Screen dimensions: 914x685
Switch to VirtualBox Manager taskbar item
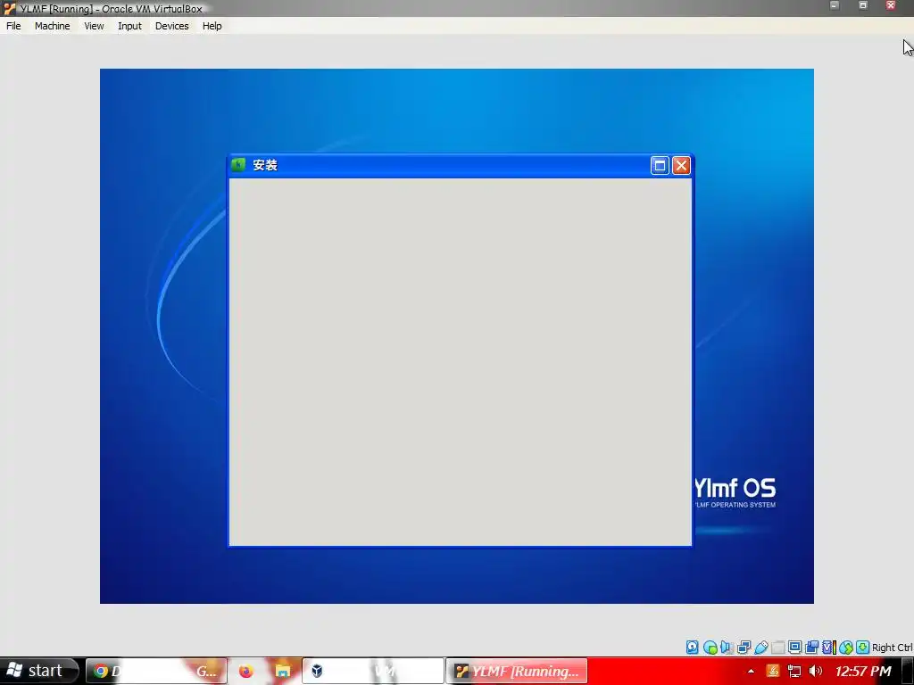point(373,671)
